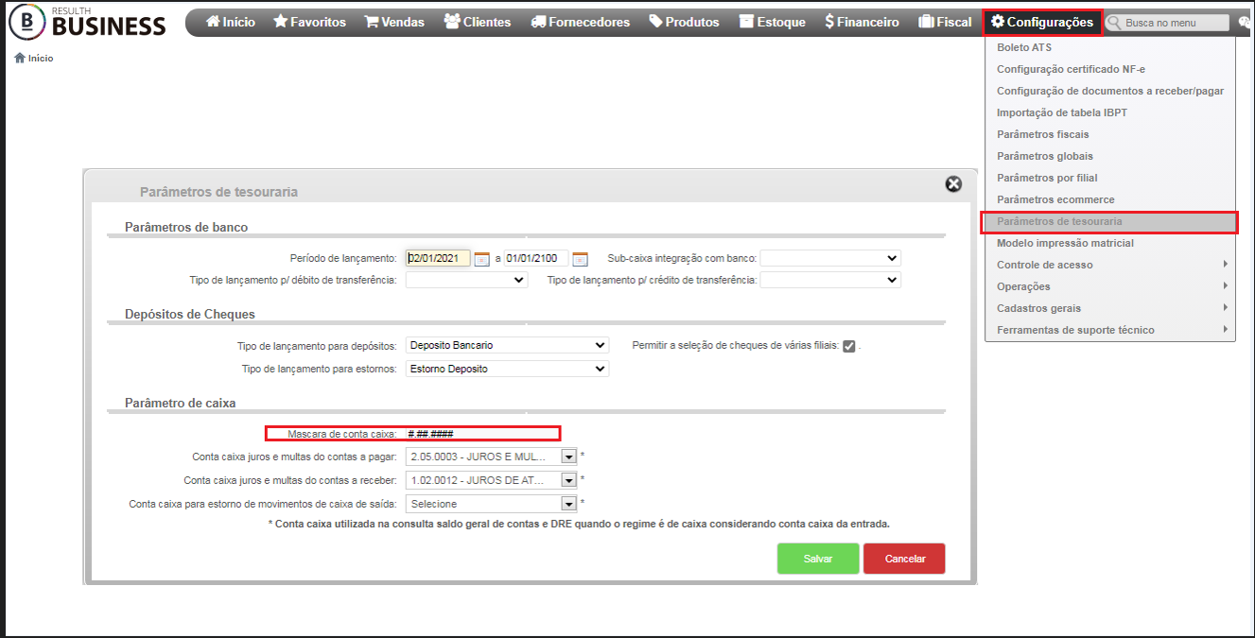The height and width of the screenshot is (638, 1255).
Task: Click the Cancelar button
Action: pyautogui.click(x=904, y=559)
